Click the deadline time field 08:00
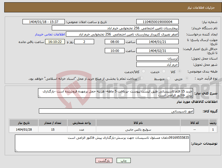The width and height of the screenshot is (222, 168). point(115,42)
